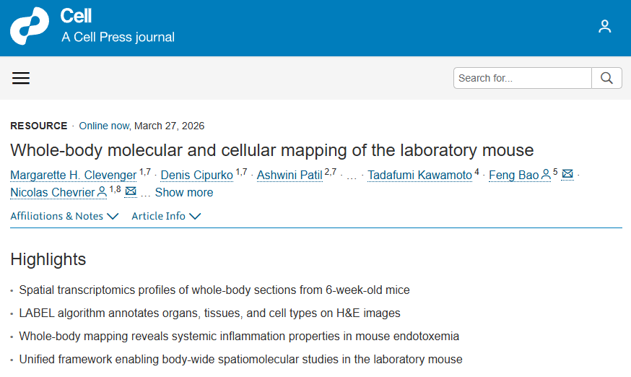Open author Ashwini Patil link
The image size is (631, 377).
click(x=290, y=175)
